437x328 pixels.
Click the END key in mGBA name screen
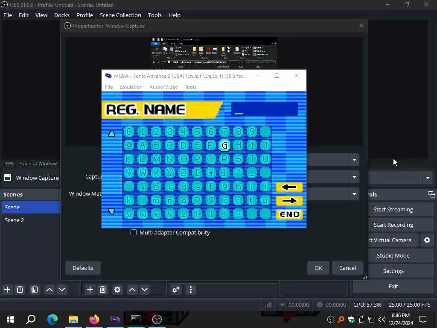289,214
